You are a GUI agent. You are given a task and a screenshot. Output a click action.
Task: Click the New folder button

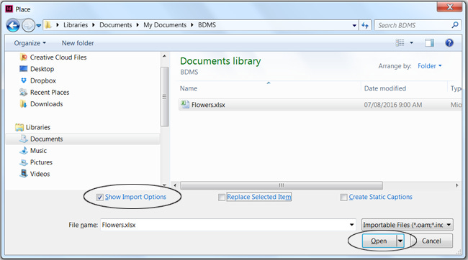click(78, 43)
